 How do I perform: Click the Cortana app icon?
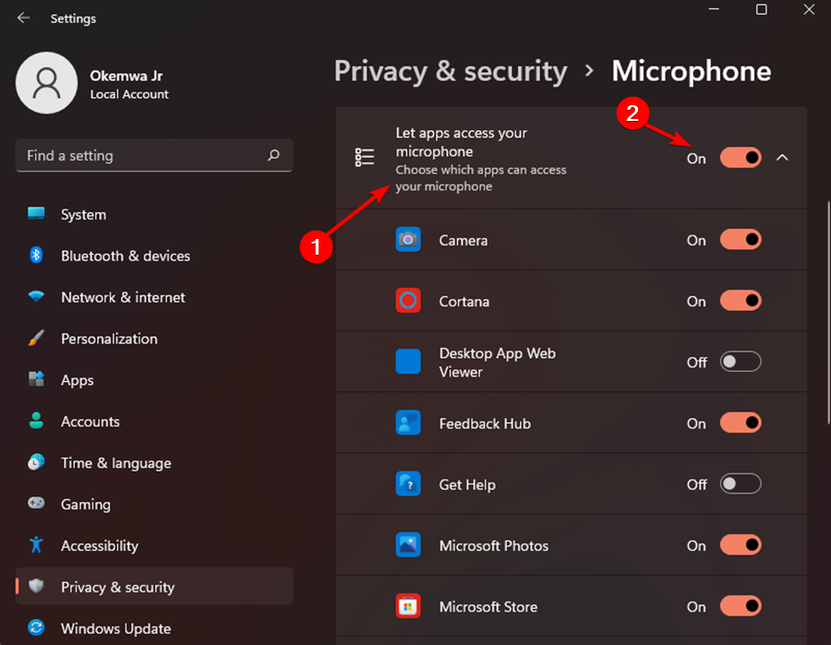[x=408, y=301]
